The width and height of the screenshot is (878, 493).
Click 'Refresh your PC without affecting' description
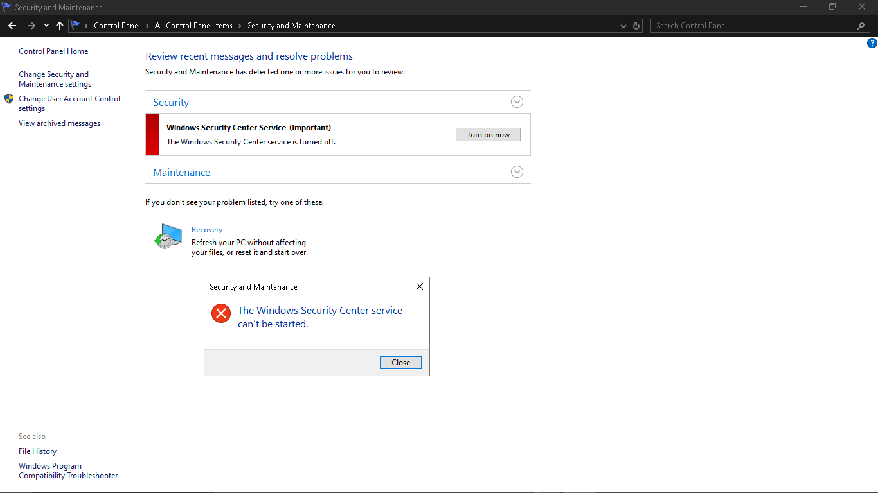[249, 243]
